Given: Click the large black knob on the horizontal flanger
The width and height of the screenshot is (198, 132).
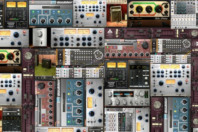Looking at the screenshot, I should 145,45.
